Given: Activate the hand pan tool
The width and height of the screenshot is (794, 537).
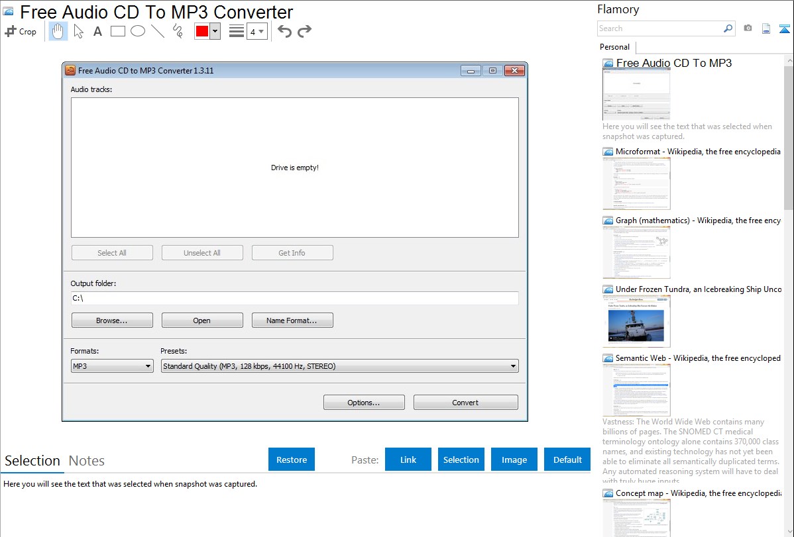Looking at the screenshot, I should click(58, 31).
